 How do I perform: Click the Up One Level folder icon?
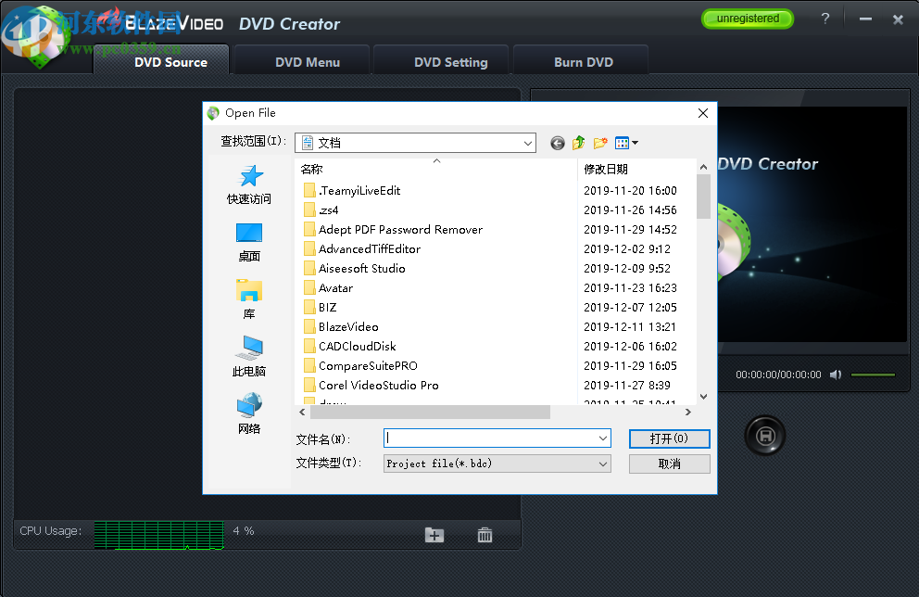(578, 143)
